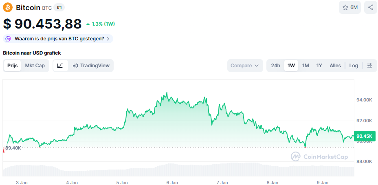Select the 1W timeframe
Viewport: 378px width, 185px height.
[291, 66]
